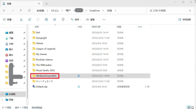Unpin 桌面 with its pin icon
This screenshot has height=109, width=196.
click(24, 33)
